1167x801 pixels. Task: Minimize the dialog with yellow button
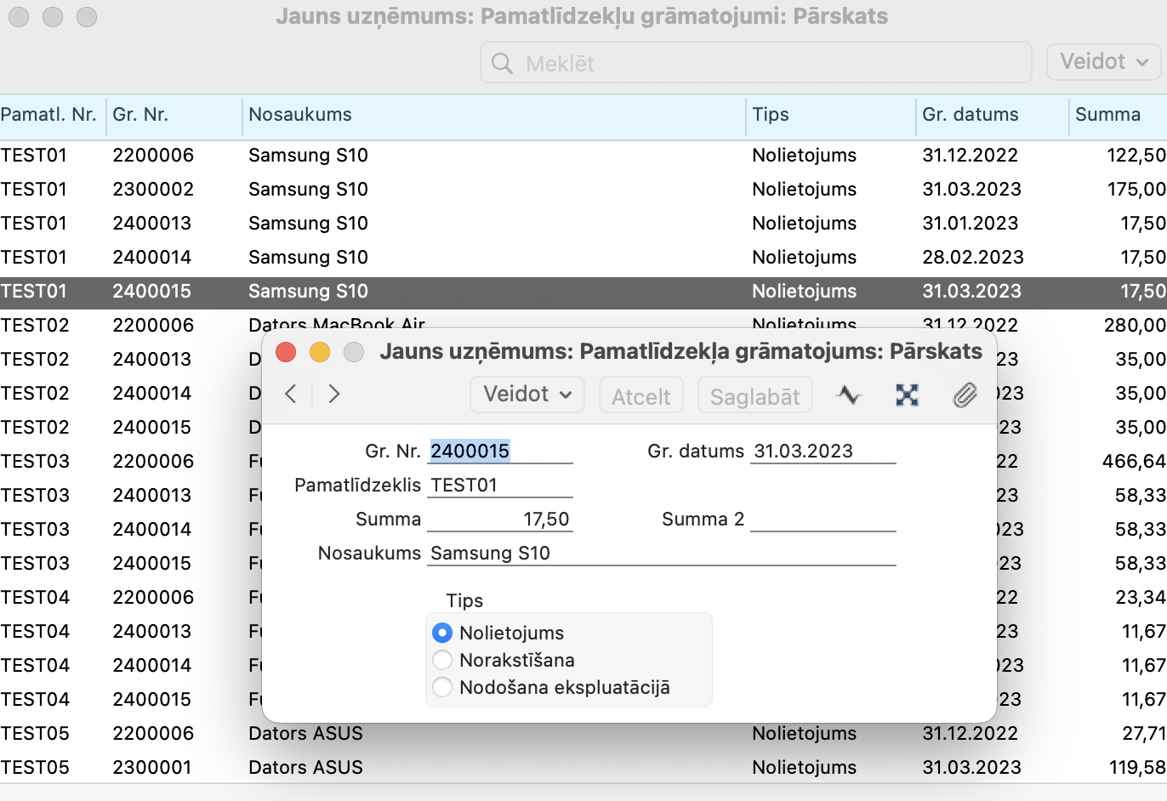(320, 352)
